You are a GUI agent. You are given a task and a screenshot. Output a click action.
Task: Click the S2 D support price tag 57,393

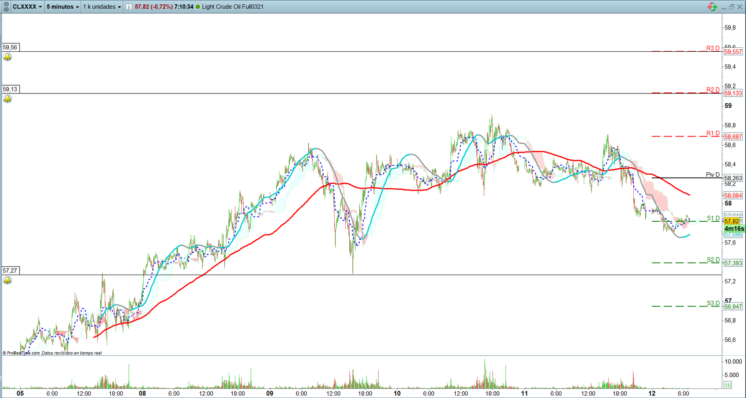point(733,263)
